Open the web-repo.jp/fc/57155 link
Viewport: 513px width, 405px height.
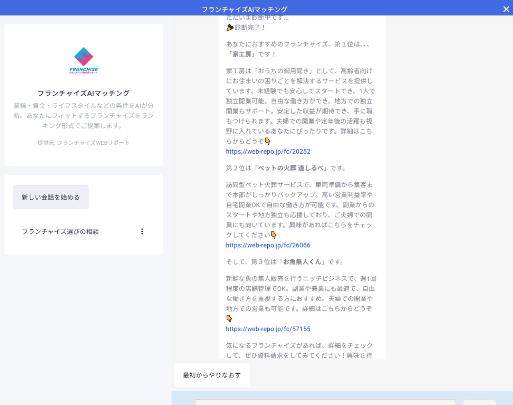[268, 329]
